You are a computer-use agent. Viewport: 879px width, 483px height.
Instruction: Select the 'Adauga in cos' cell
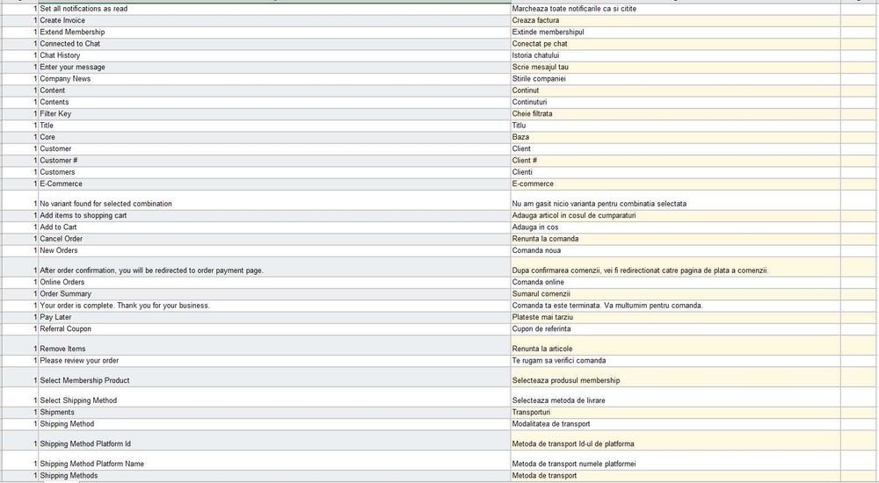pyautogui.click(x=675, y=227)
